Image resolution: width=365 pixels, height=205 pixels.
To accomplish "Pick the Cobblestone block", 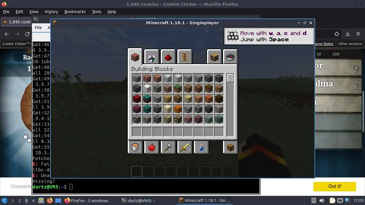I will coord(157,99).
